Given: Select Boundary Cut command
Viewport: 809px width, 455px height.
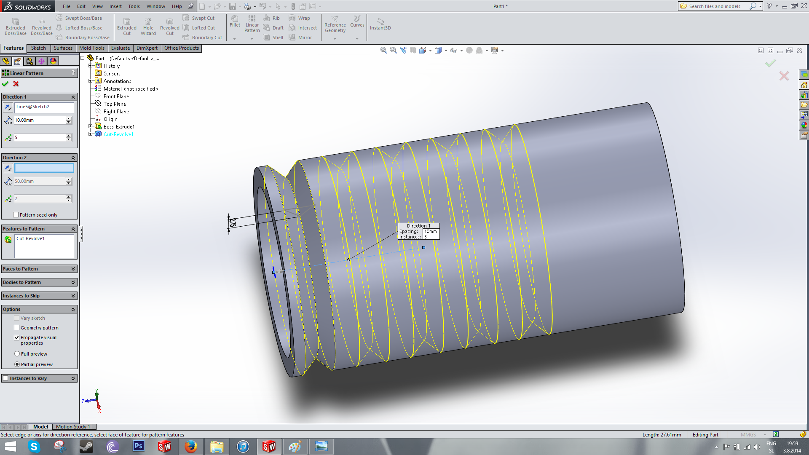Looking at the screenshot, I should pos(202,37).
